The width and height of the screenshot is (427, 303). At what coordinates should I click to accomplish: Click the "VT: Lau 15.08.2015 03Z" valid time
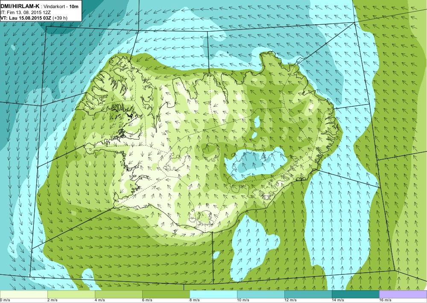tap(26, 18)
